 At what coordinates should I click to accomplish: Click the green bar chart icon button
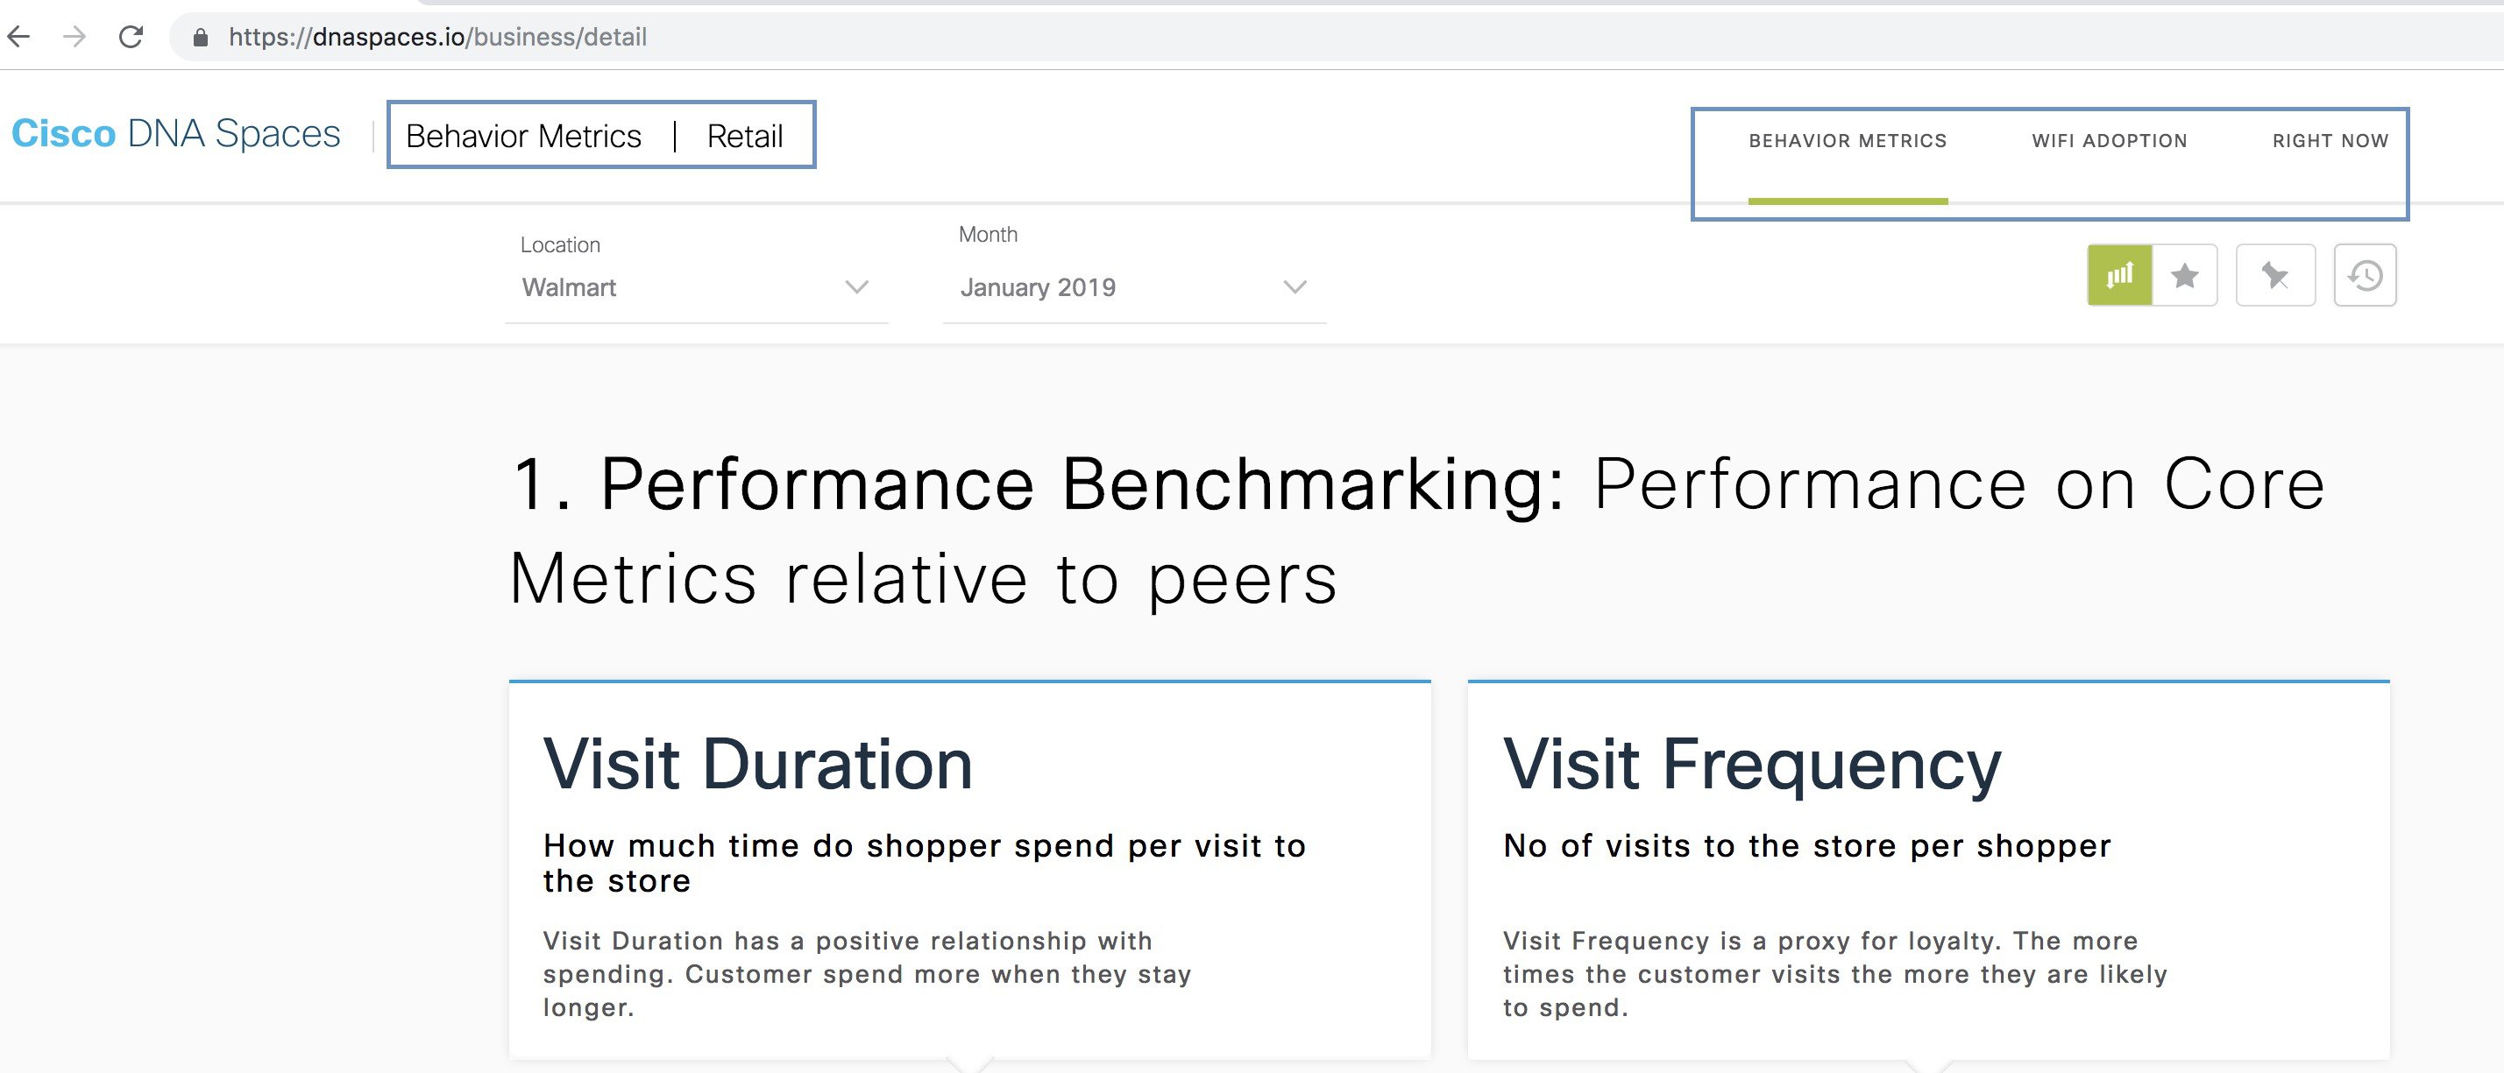[2119, 276]
